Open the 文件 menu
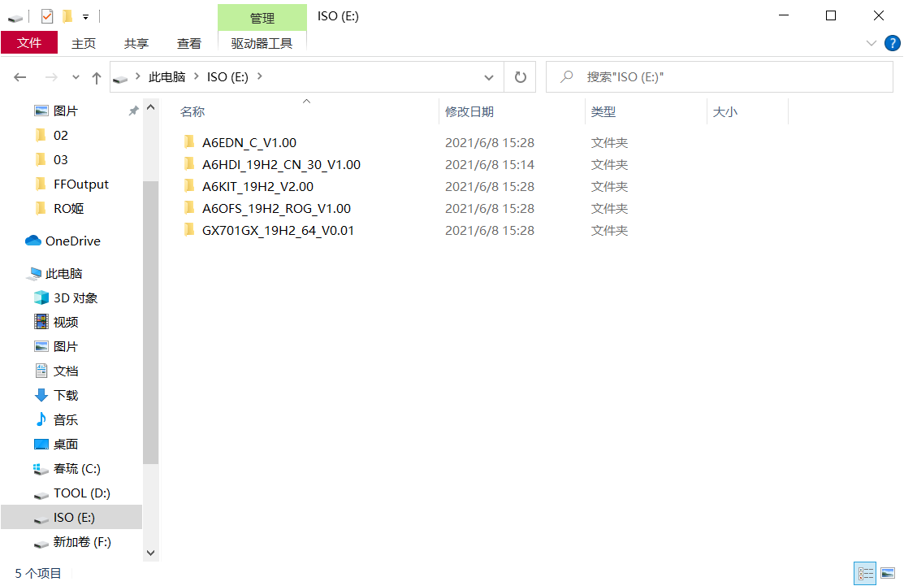 coord(29,43)
